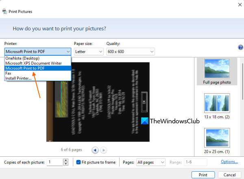Select Install Printer... option
Viewport: 244px width, 179px height.
[38, 78]
